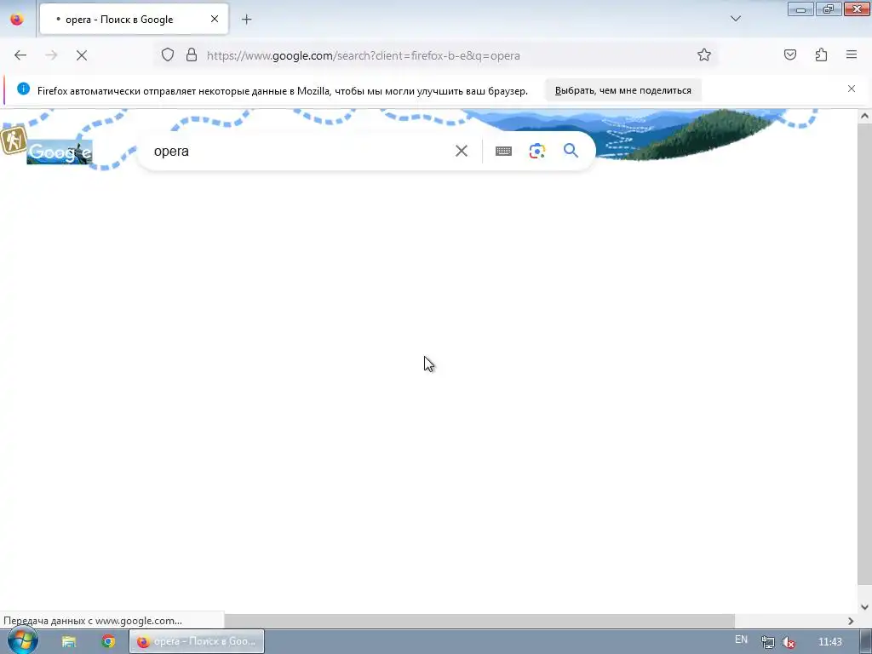This screenshot has width=872, height=654.
Task: Open the muted volume tray icon
Action: point(789,642)
